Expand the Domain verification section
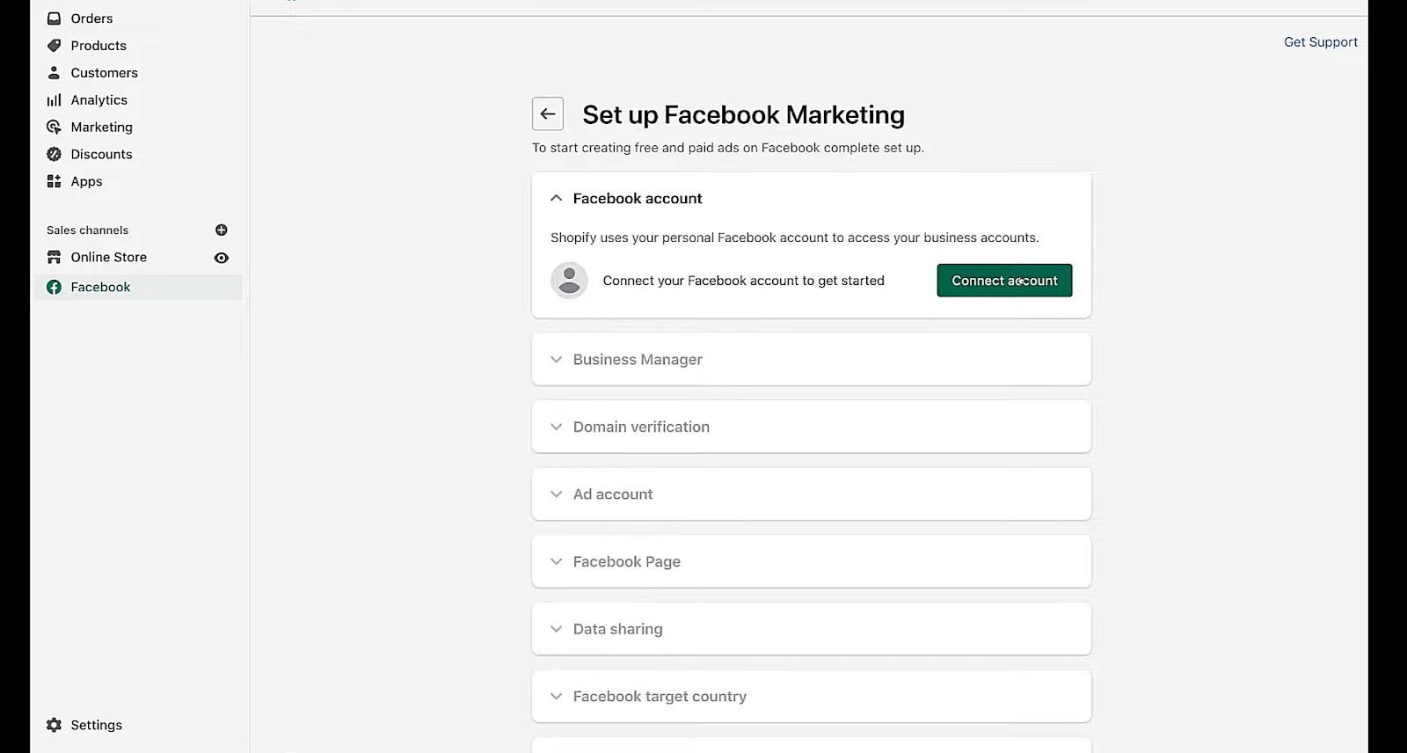 pyautogui.click(x=556, y=427)
